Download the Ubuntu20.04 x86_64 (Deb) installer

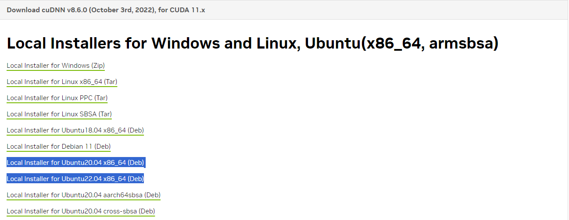tap(75, 163)
